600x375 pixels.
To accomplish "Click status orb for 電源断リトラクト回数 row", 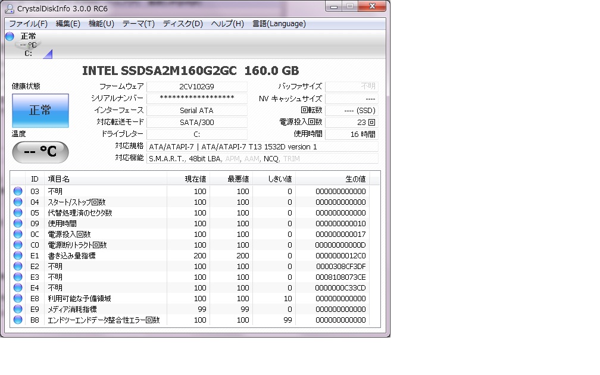I will [18, 245].
